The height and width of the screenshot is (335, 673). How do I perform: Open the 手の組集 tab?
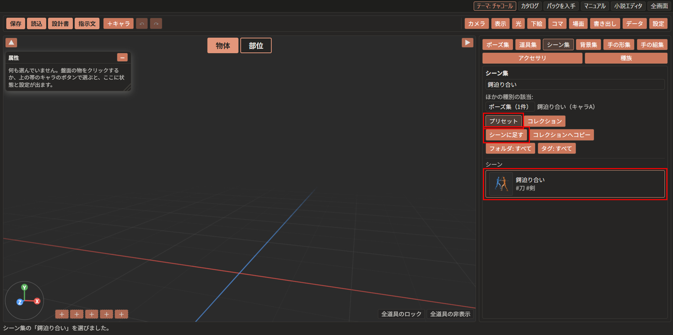652,45
